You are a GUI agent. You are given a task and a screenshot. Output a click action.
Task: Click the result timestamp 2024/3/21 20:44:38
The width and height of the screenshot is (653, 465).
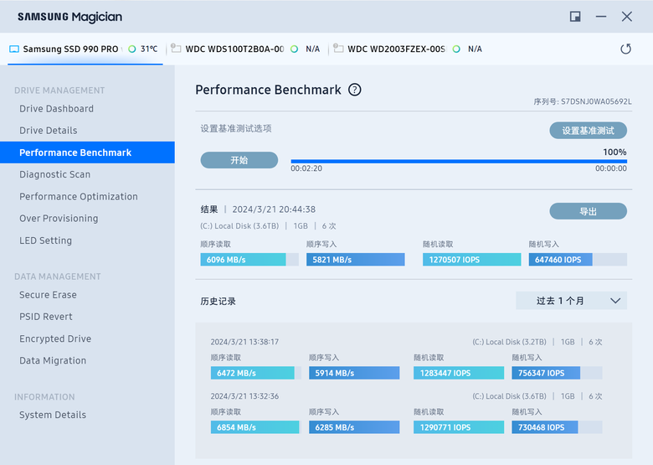click(x=274, y=209)
